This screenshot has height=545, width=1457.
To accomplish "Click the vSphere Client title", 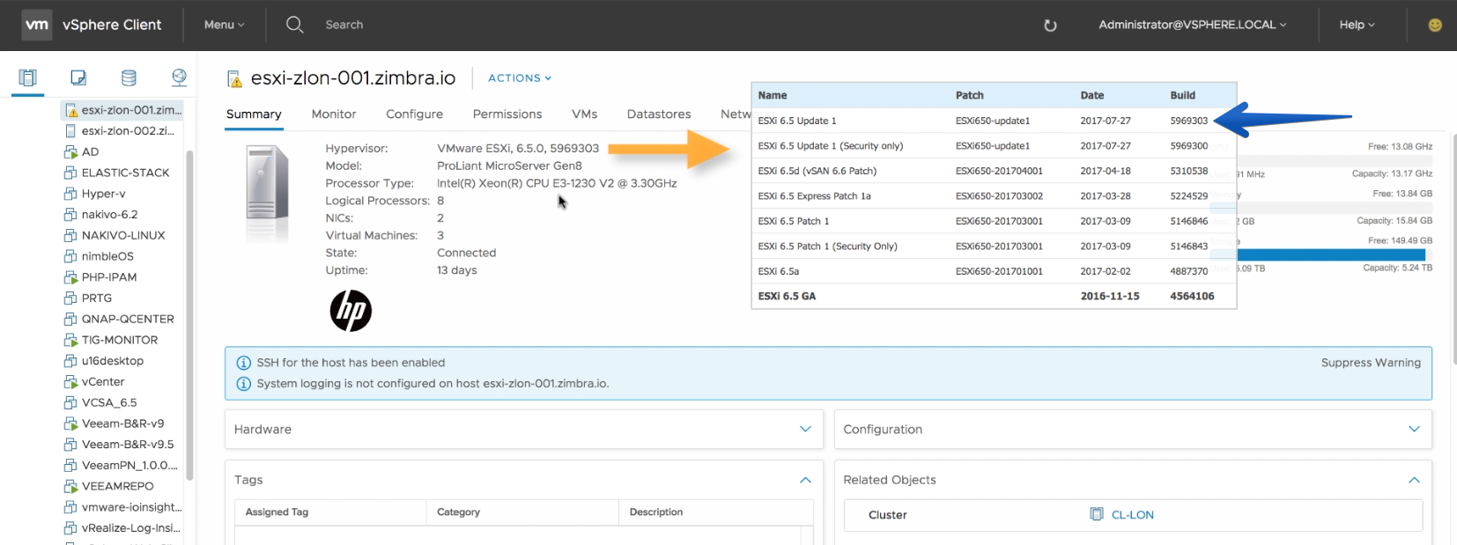I will click(112, 25).
